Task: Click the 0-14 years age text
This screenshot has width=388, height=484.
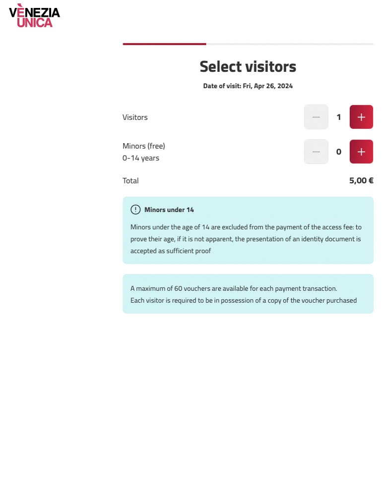Action: click(141, 158)
